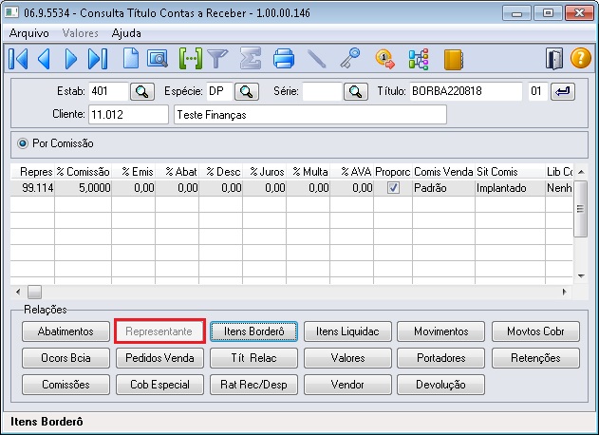Image resolution: width=599 pixels, height=435 pixels.
Task: Search with Série magnifier button
Action: pyautogui.click(x=356, y=92)
